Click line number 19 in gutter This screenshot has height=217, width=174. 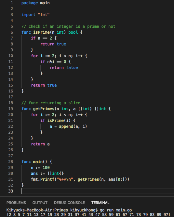(x=11, y=109)
